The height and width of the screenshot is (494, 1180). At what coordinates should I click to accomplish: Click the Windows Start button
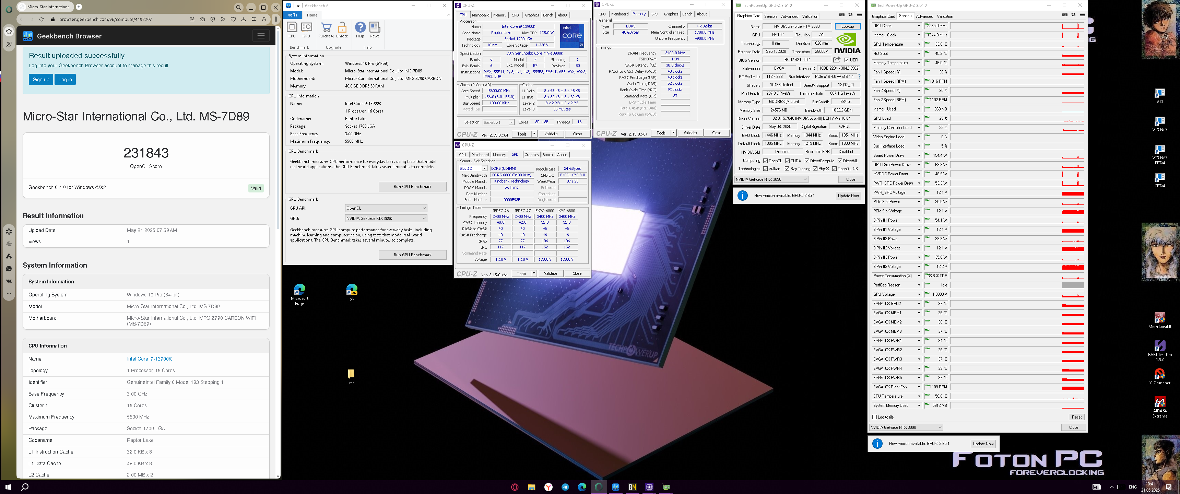coord(8,487)
